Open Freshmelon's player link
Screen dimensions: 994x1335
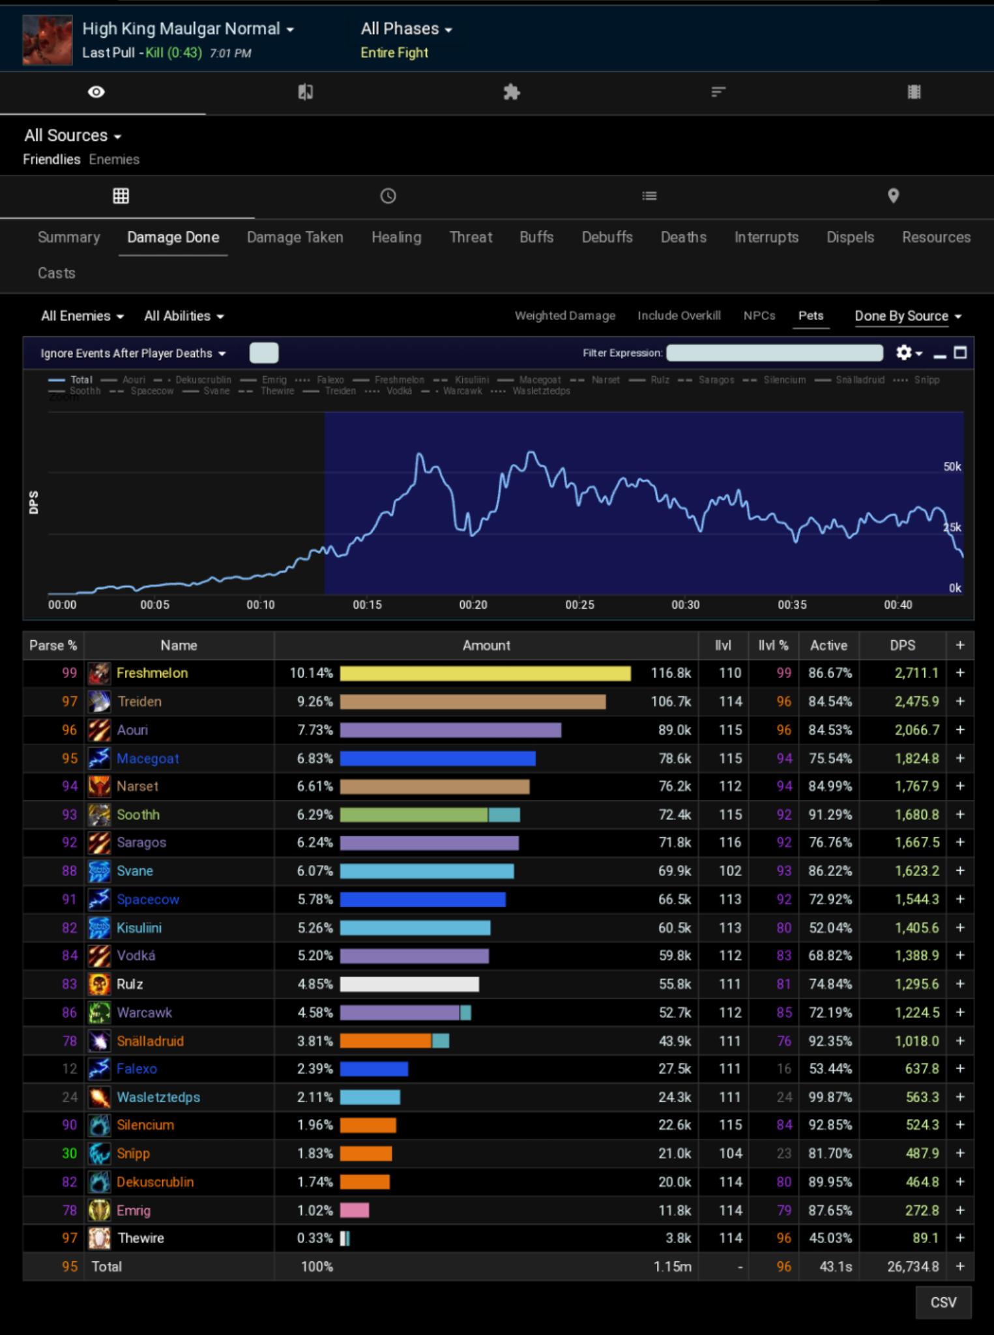tap(152, 673)
